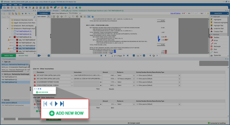The width and height of the screenshot is (230, 125).
Task: Switch to the Index Tree tab
Action: coord(9,56)
